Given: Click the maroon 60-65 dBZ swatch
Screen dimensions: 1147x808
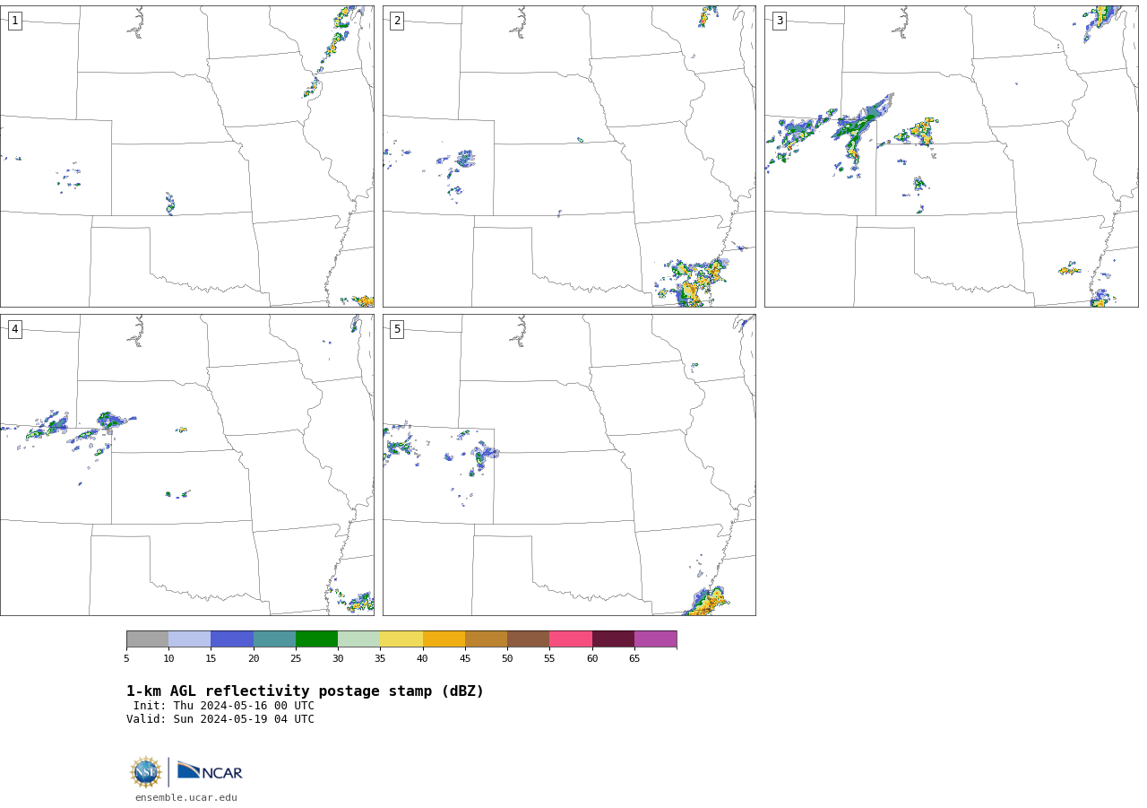Looking at the screenshot, I should point(613,639).
